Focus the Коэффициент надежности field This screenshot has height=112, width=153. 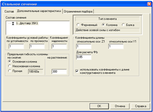[x=59, y=46]
